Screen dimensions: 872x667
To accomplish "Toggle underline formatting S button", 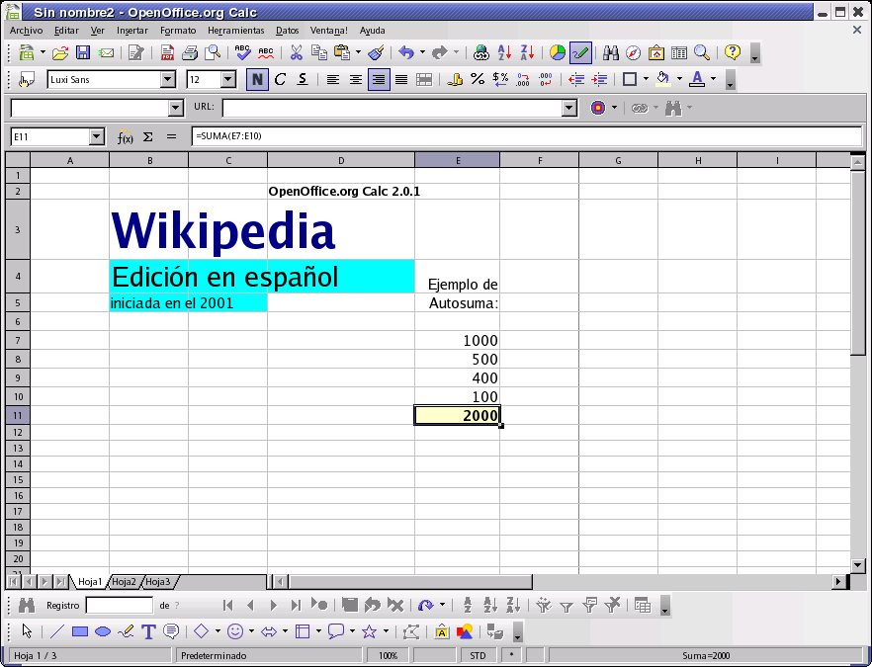I will click(x=302, y=79).
